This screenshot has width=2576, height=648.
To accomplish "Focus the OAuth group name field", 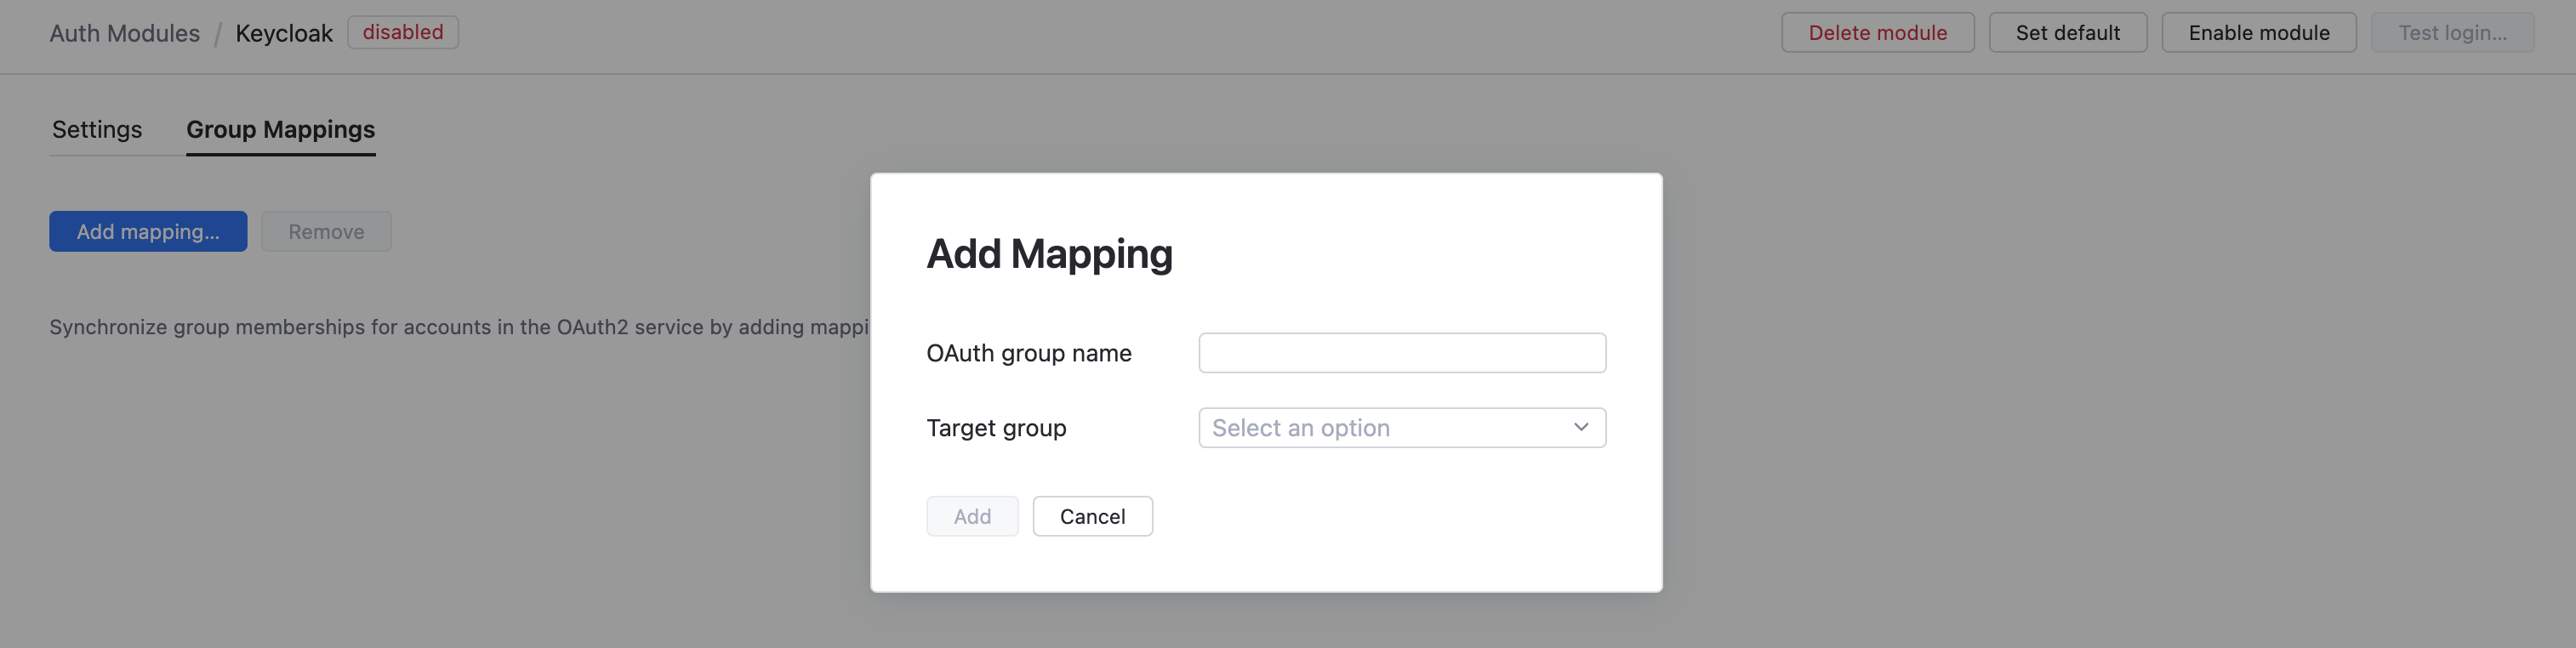I will (x=1401, y=353).
